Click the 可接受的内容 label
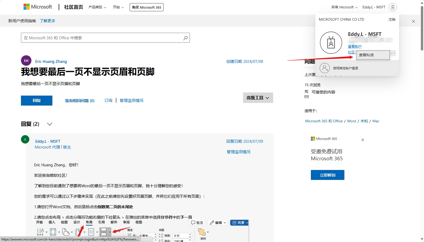The image size is (424, 242). click(323, 92)
